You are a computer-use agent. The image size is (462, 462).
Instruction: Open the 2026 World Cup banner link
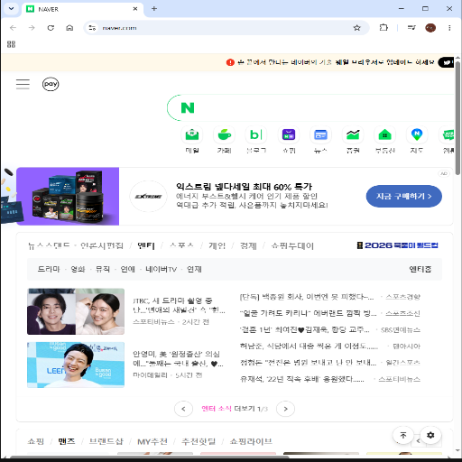click(x=397, y=245)
